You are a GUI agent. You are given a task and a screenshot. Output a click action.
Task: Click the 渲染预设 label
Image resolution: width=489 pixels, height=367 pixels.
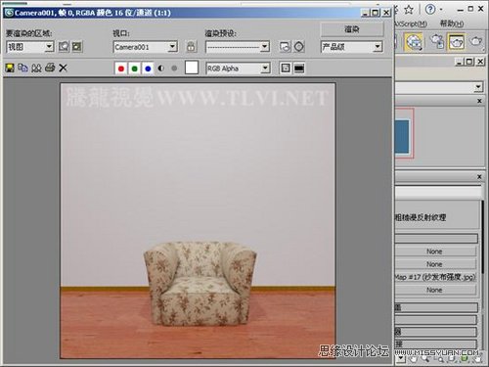point(221,33)
